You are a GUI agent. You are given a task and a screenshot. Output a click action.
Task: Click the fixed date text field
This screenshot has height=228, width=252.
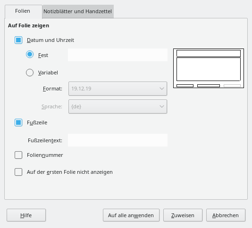point(118,55)
